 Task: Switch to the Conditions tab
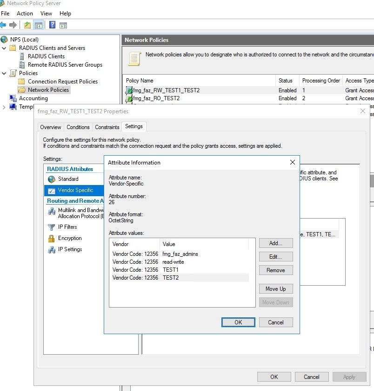pyautogui.click(x=78, y=127)
